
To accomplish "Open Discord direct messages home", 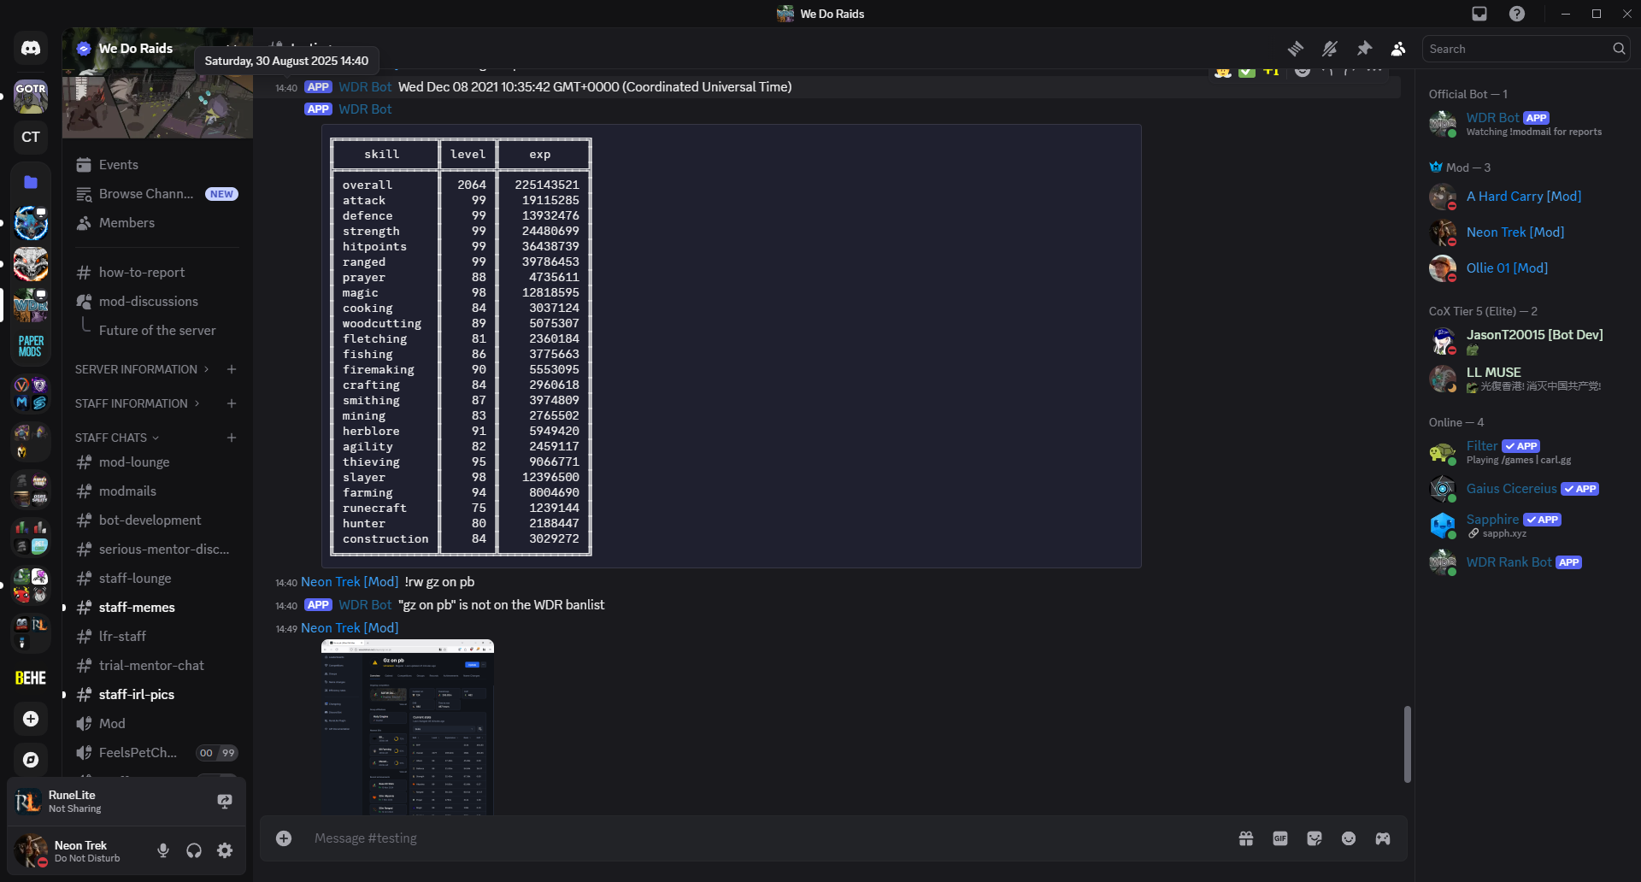I will 31,49.
